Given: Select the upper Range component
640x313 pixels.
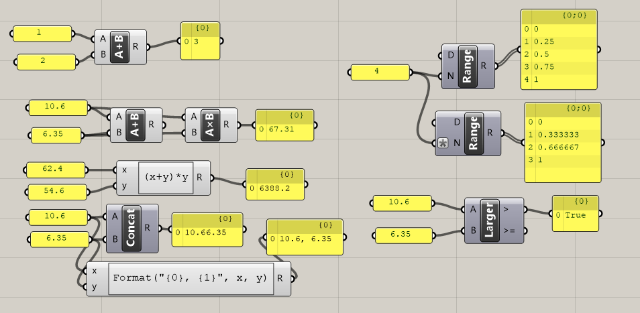Looking at the screenshot, I should pyautogui.click(x=468, y=66).
